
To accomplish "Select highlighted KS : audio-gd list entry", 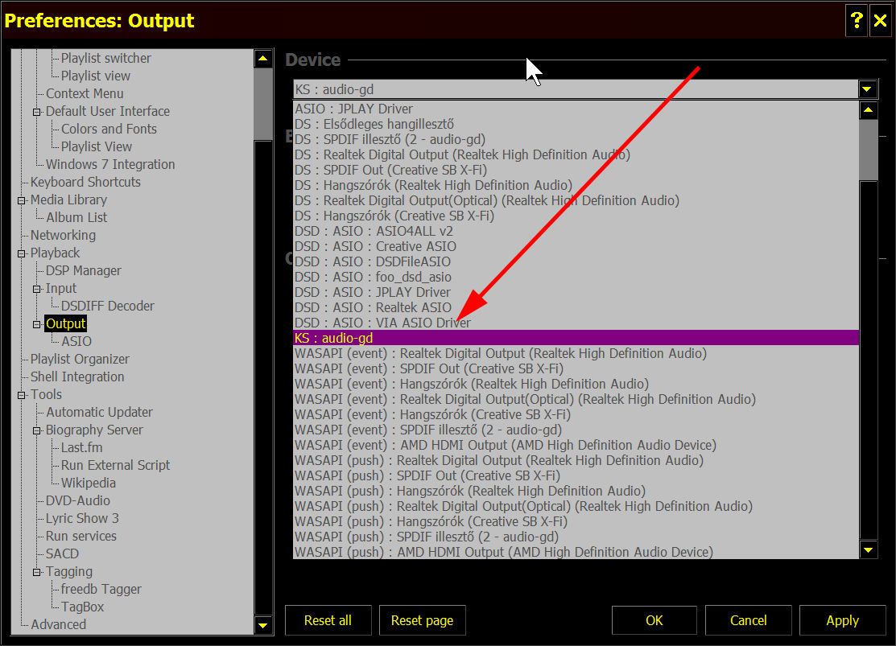I will 576,338.
